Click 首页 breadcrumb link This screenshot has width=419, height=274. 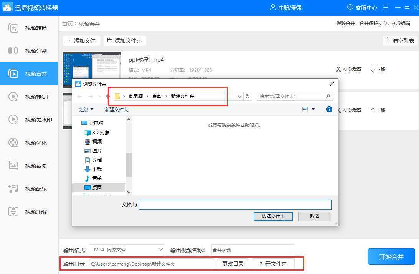(68, 24)
